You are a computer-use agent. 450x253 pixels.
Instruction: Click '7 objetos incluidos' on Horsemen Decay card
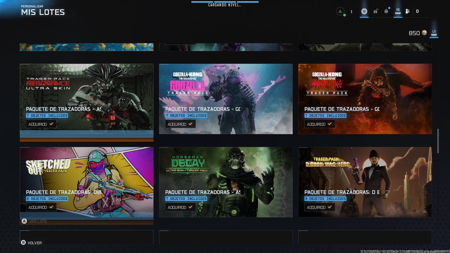point(186,199)
